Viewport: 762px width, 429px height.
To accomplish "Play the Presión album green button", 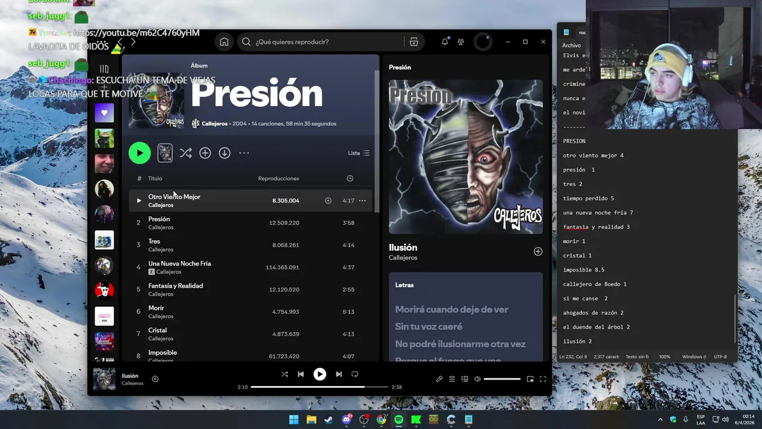I will pos(140,153).
